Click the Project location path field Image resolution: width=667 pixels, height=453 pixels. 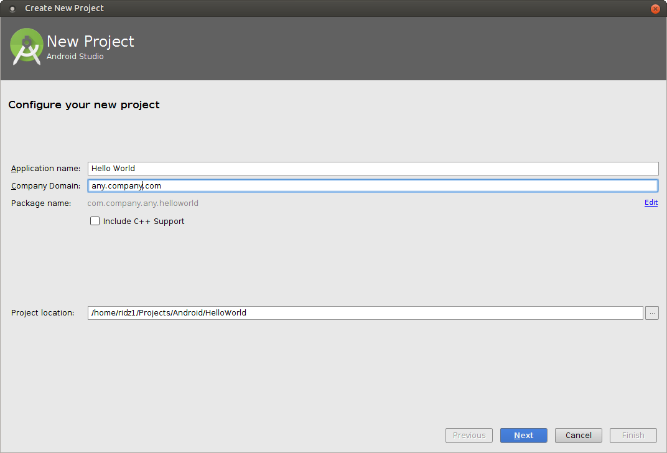365,313
